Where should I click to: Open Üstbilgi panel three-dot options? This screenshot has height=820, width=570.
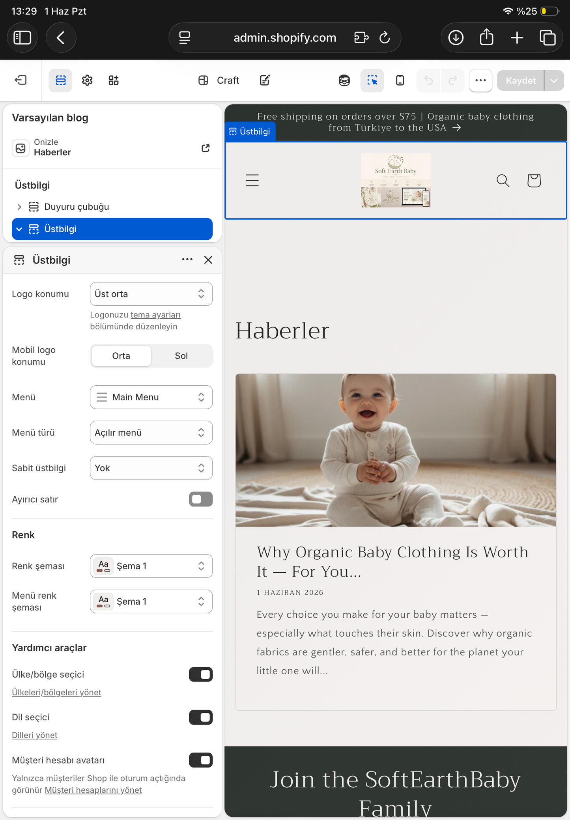(187, 260)
